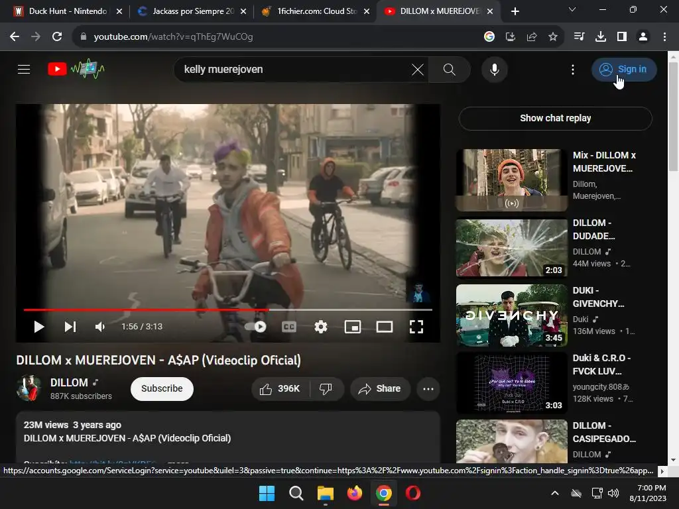
Task: Select the DILLOM x MUEREJOVEN tab
Action: (440, 11)
